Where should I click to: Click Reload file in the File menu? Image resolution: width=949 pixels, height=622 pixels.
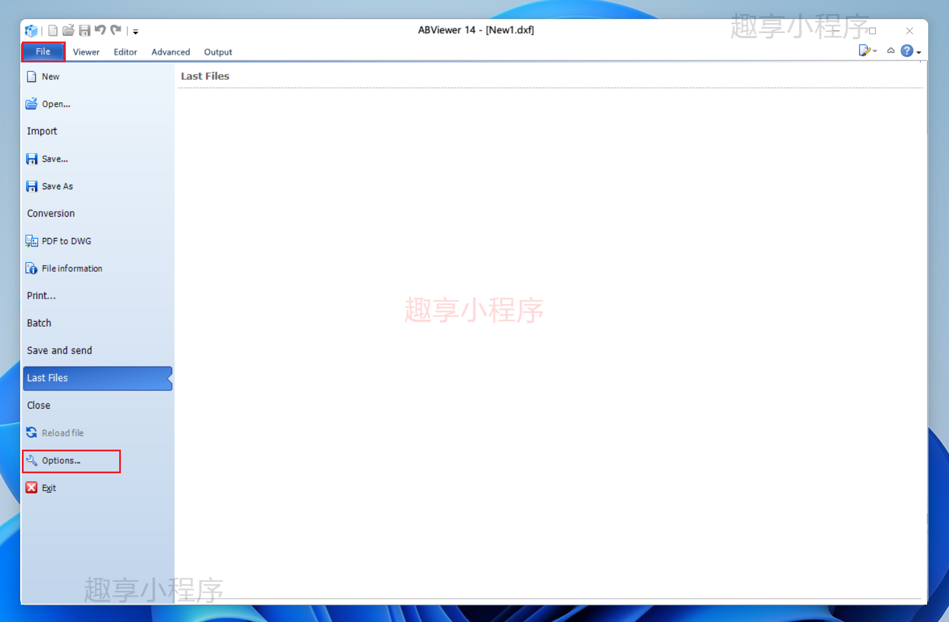(x=97, y=433)
